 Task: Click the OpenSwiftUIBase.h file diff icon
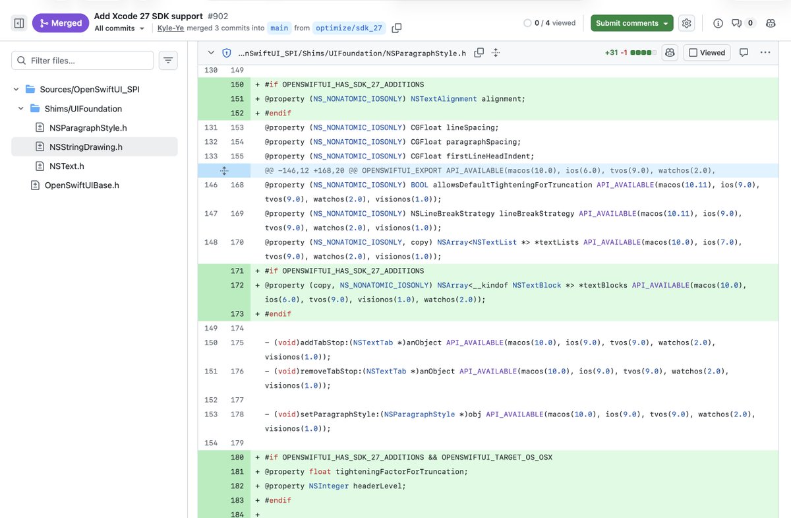click(35, 185)
